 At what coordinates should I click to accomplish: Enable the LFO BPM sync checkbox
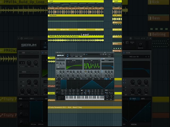[x=88, y=90]
